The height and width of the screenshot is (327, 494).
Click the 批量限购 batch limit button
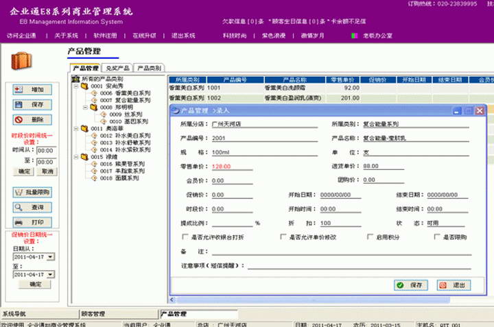(32, 193)
